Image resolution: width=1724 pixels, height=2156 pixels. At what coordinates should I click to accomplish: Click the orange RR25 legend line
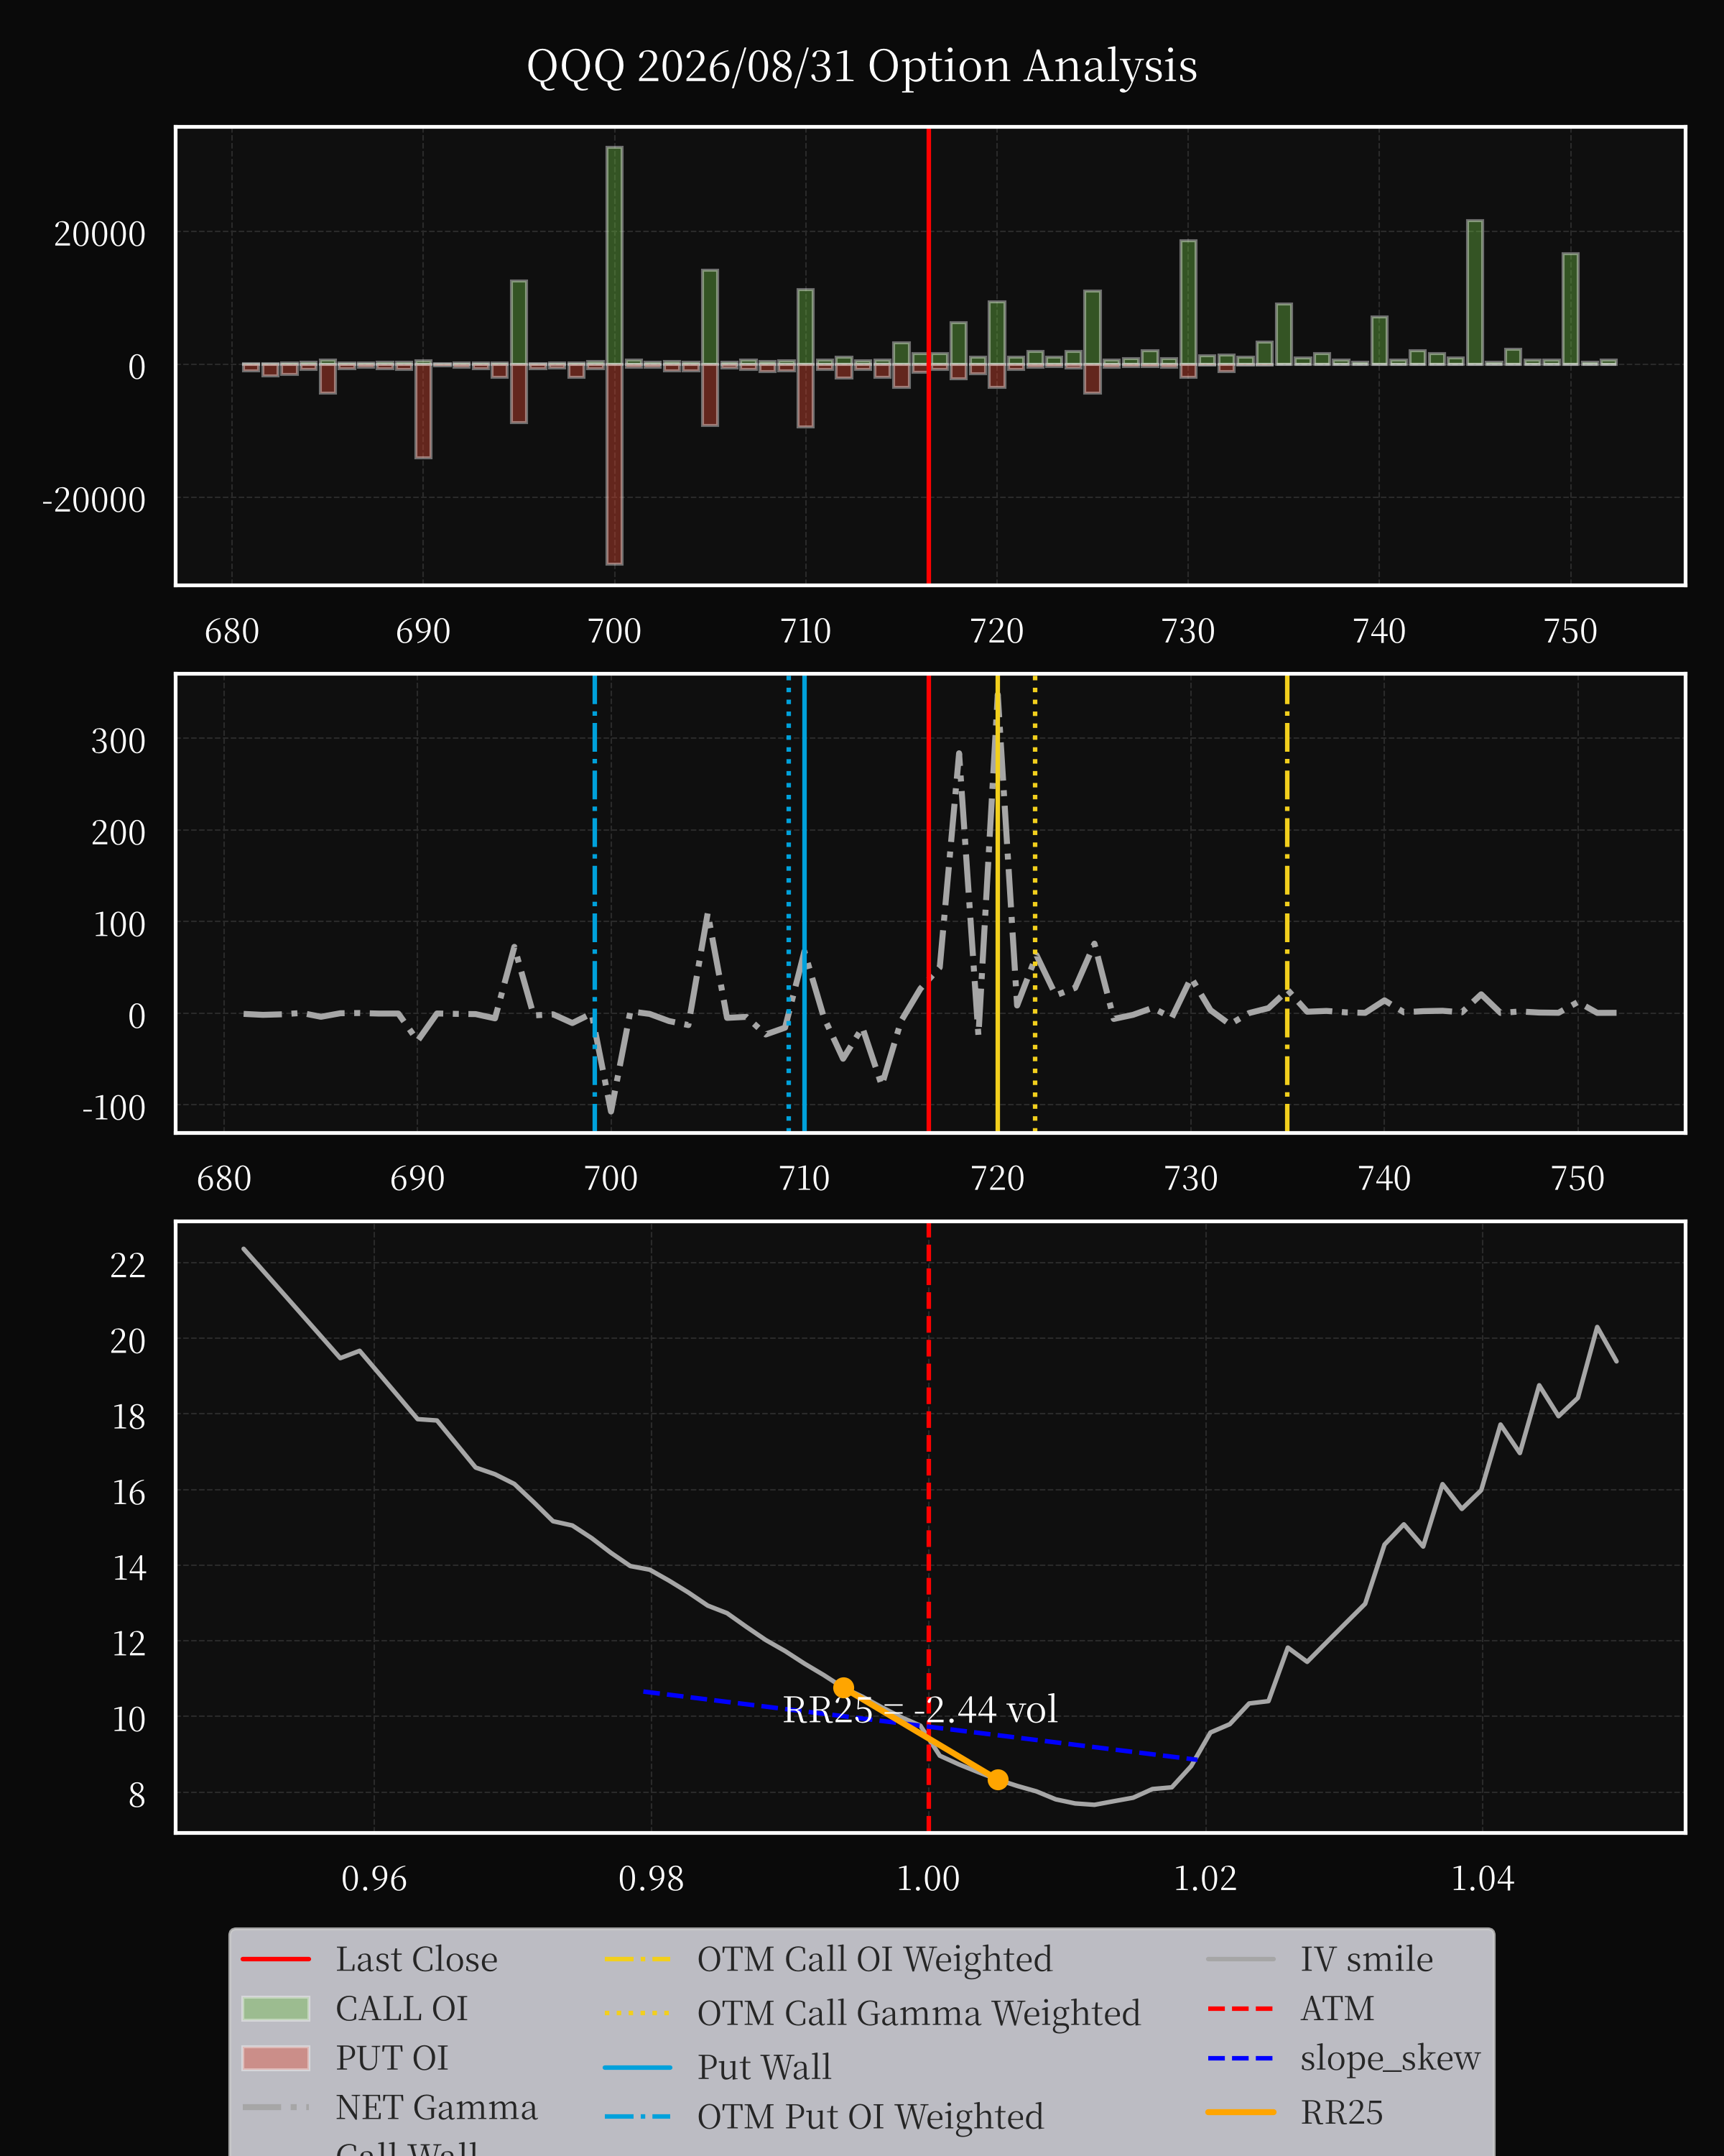point(1241,2112)
